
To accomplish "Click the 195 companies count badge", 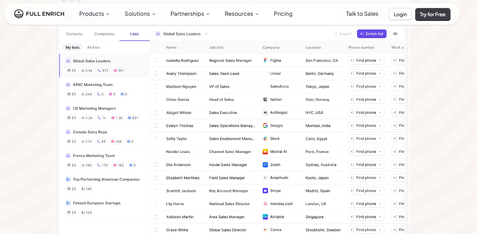I will [x=87, y=189].
